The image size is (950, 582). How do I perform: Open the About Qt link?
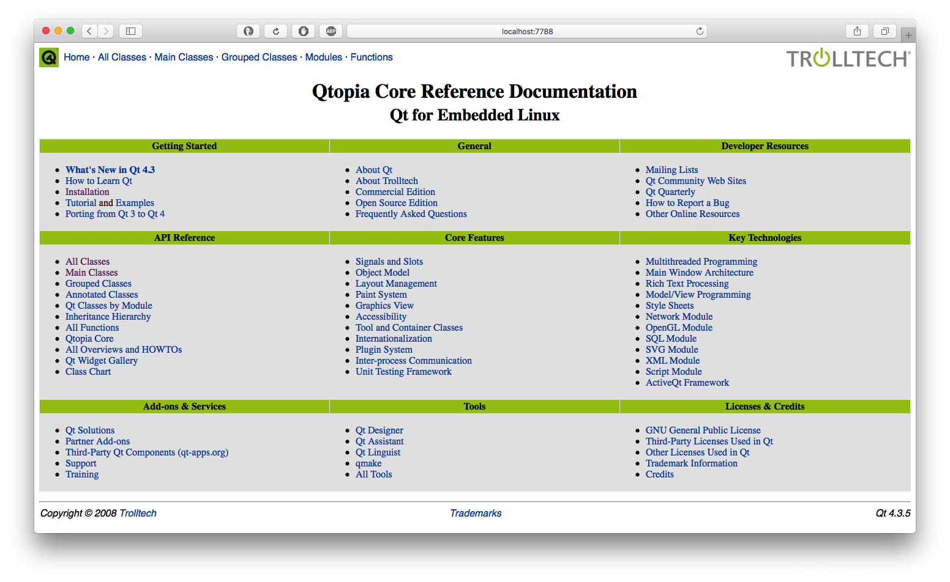[x=374, y=170]
